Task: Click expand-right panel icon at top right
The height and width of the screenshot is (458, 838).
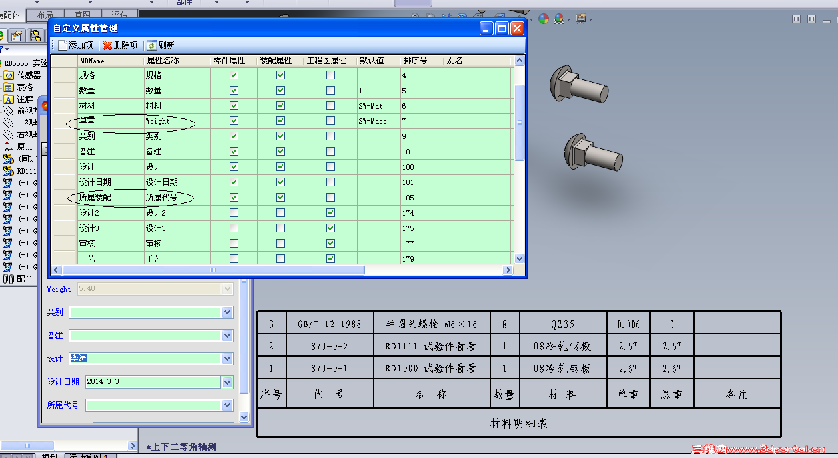Action: 811,19
